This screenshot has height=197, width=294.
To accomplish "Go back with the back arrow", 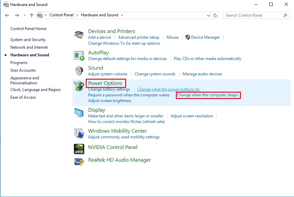I will tap(7, 15).
